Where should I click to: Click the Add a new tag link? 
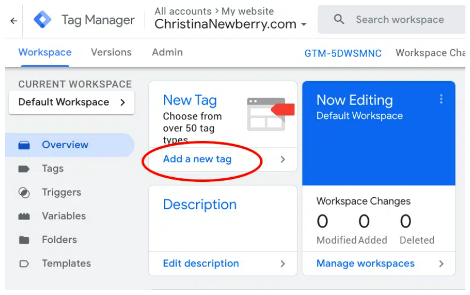pyautogui.click(x=197, y=159)
